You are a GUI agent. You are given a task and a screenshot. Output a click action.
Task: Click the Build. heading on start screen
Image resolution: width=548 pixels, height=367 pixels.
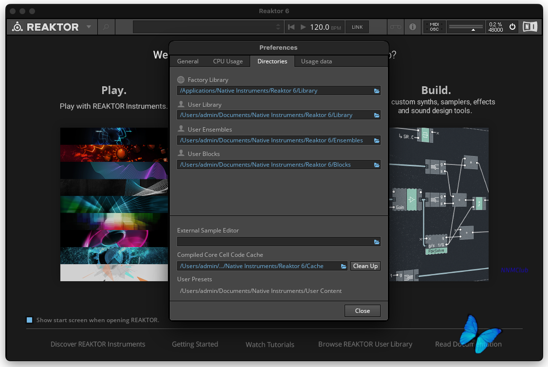(x=436, y=90)
